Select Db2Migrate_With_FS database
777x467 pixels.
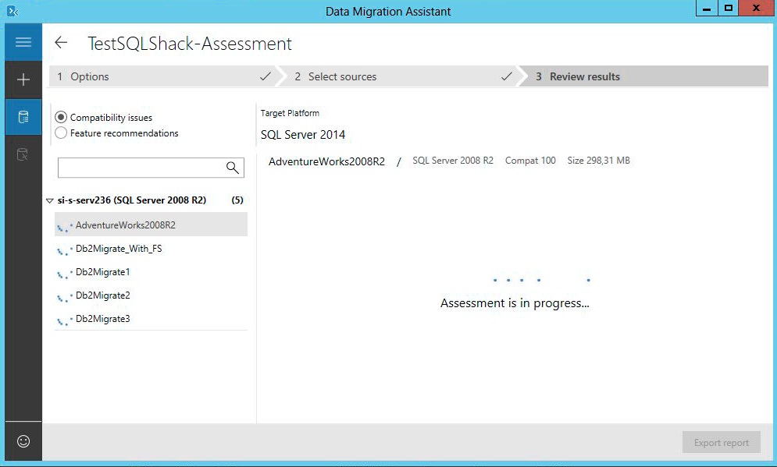(x=118, y=249)
